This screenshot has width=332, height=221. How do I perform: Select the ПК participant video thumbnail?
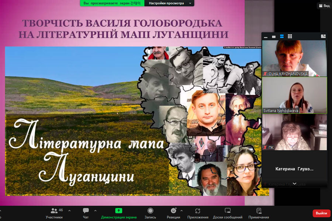pyautogui.click(x=294, y=132)
